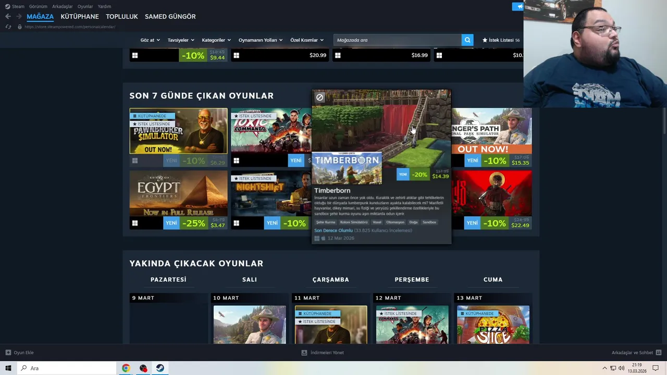Click the Egypt Frontiers -25% discount badge

tap(194, 223)
